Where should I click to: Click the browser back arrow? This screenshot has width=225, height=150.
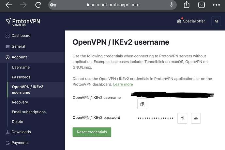click(9, 5)
